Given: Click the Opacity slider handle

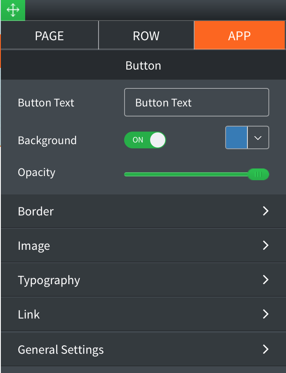Looking at the screenshot, I should point(258,174).
